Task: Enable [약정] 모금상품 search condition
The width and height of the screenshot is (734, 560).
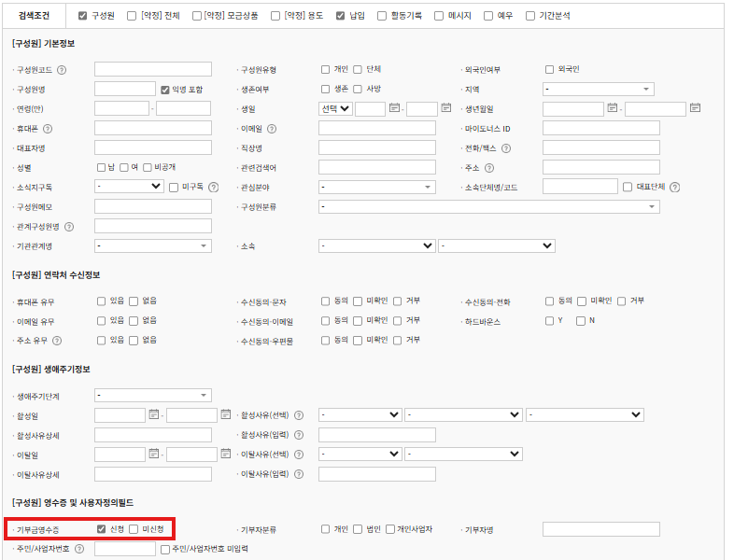Action: [x=197, y=16]
